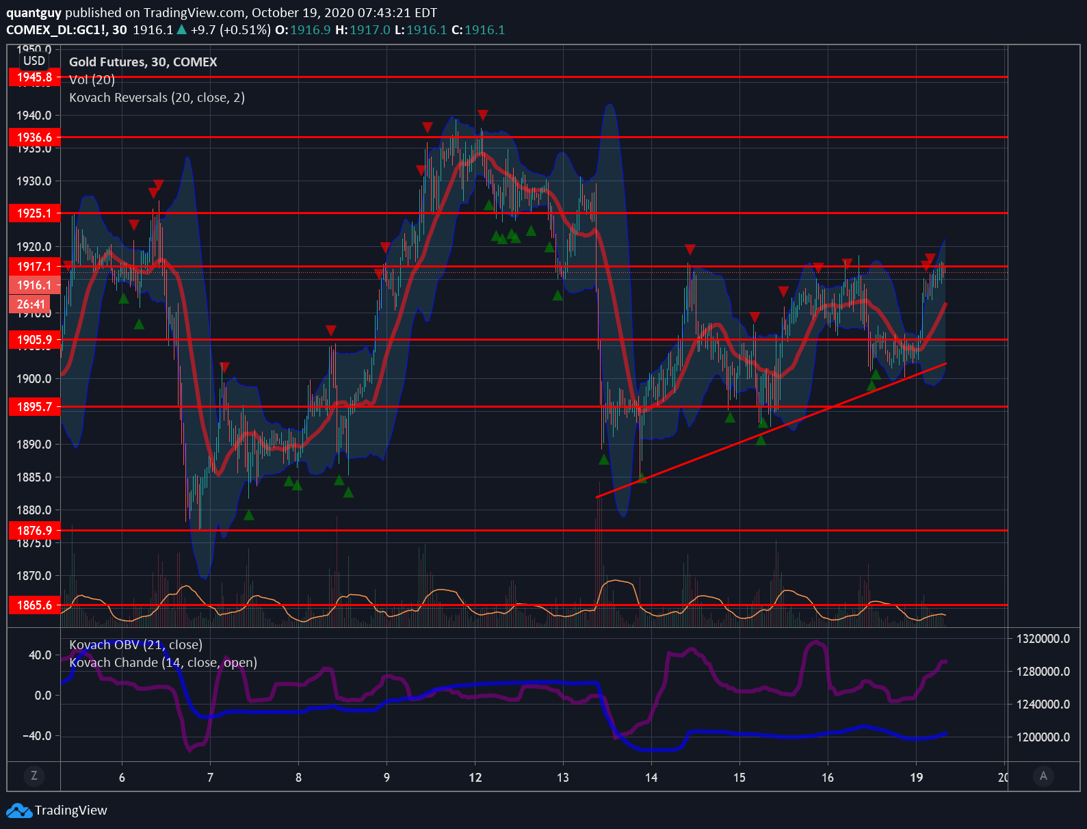Select the Kovach Chande indicator legend
The image size is (1087, 829).
coord(163,663)
